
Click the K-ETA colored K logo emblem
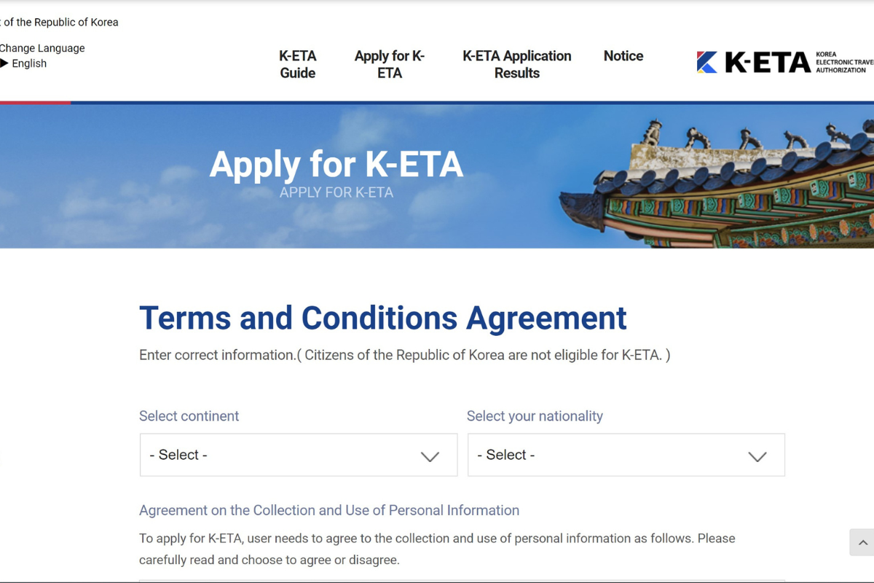point(706,63)
